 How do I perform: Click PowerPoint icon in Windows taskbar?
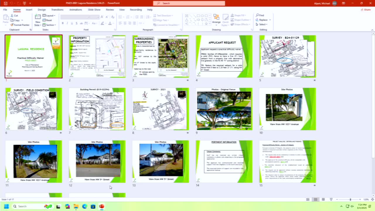coord(101,206)
